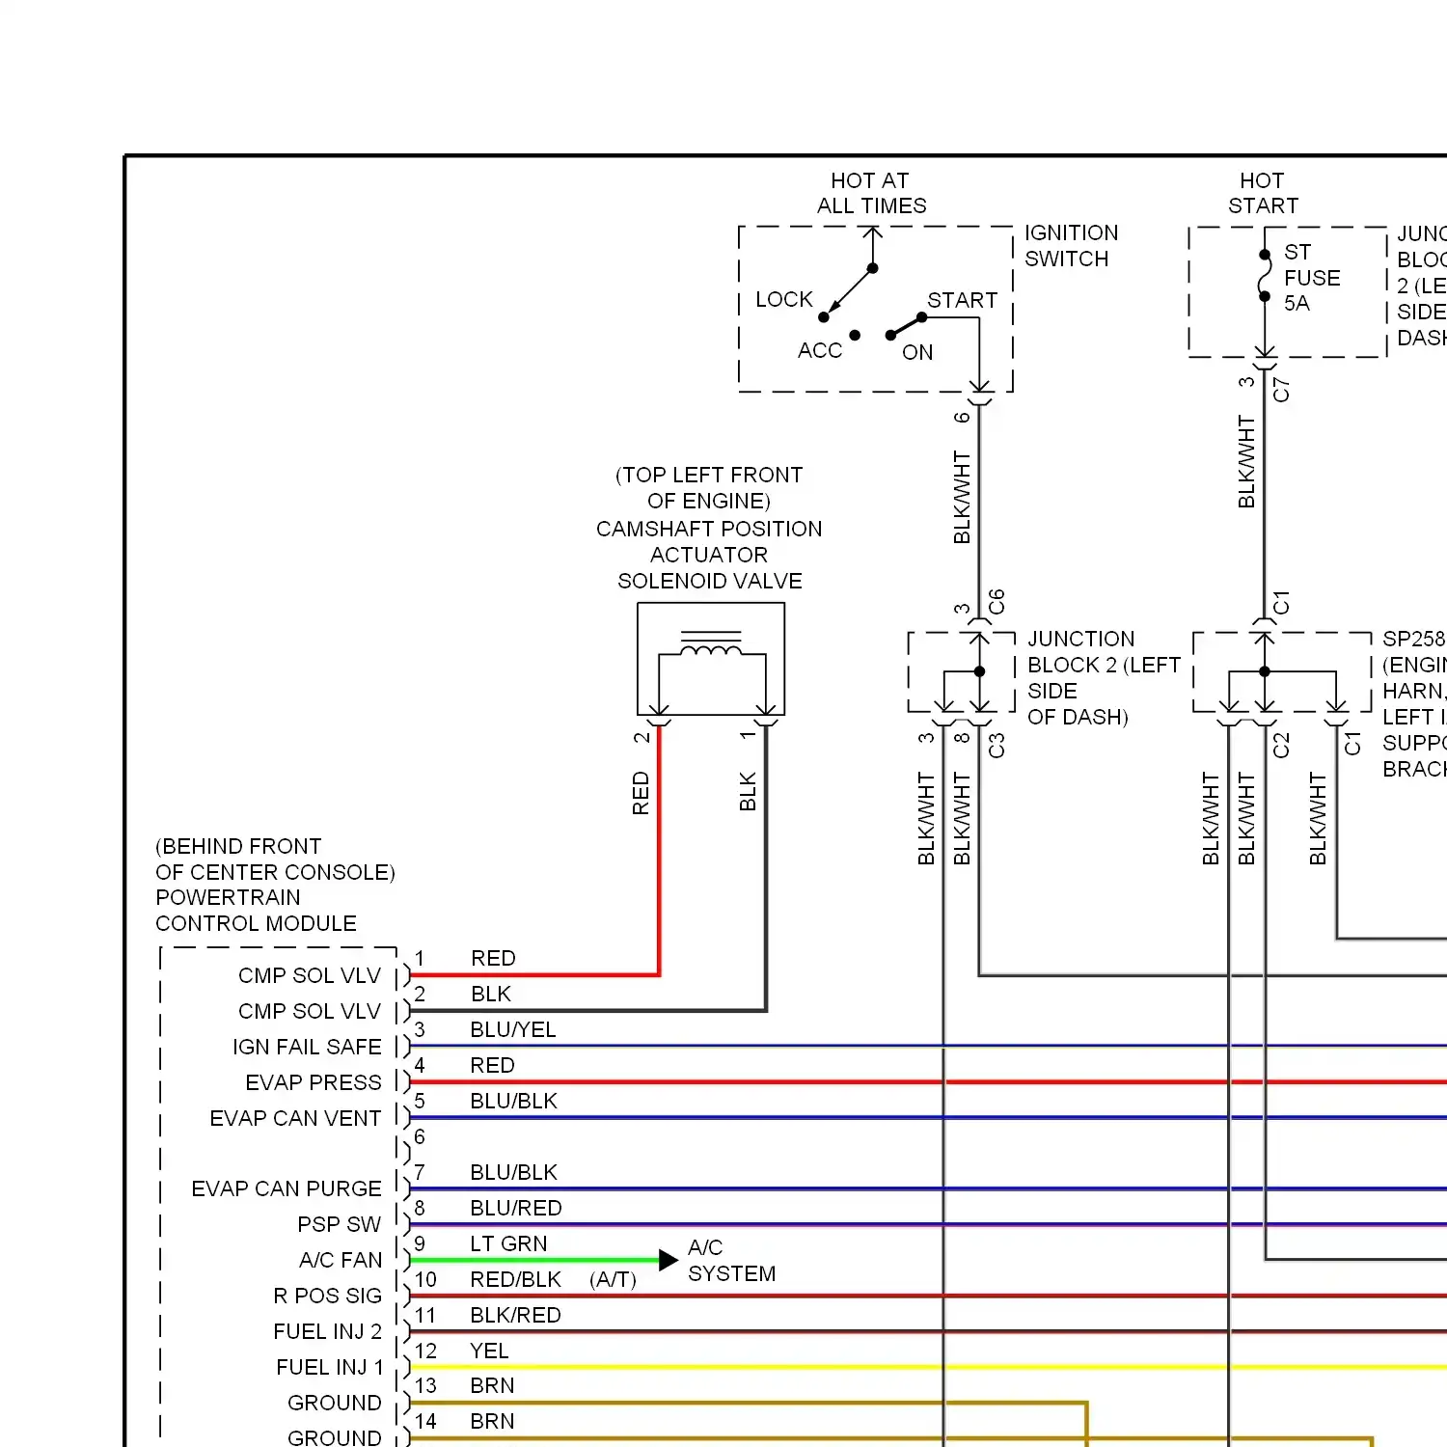The image size is (1447, 1447).
Task: Click the arrow pointing to A/C SYSTEM
Action: (x=669, y=1260)
